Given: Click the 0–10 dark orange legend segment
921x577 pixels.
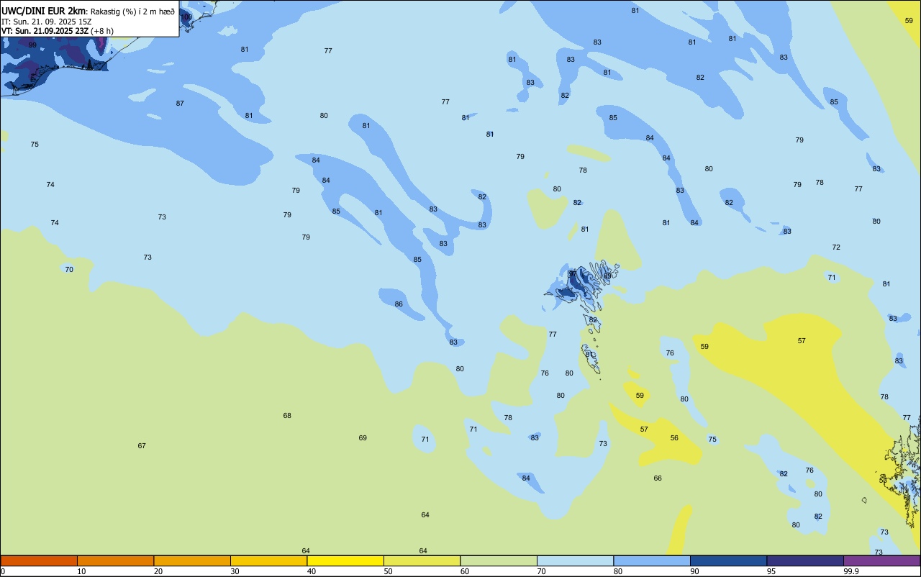Looking at the screenshot, I should (x=39, y=560).
